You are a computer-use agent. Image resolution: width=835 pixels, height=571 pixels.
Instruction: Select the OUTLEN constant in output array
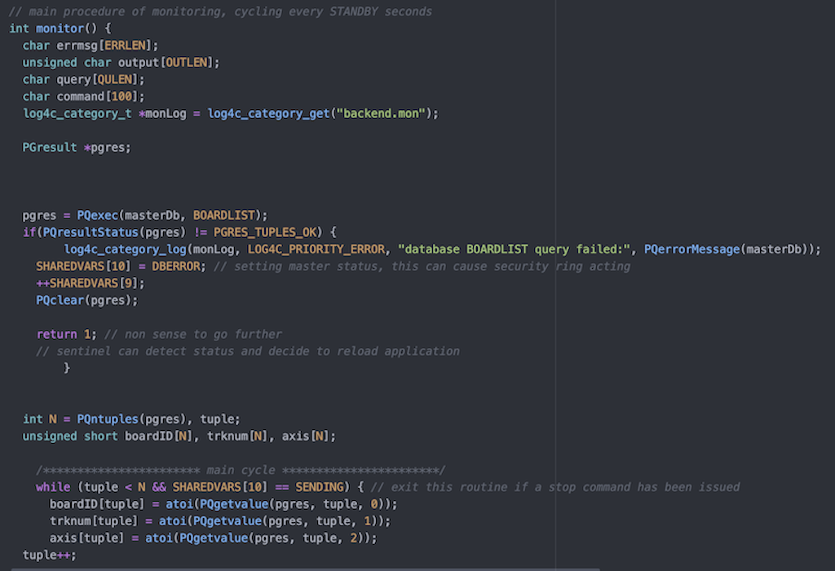(188, 63)
